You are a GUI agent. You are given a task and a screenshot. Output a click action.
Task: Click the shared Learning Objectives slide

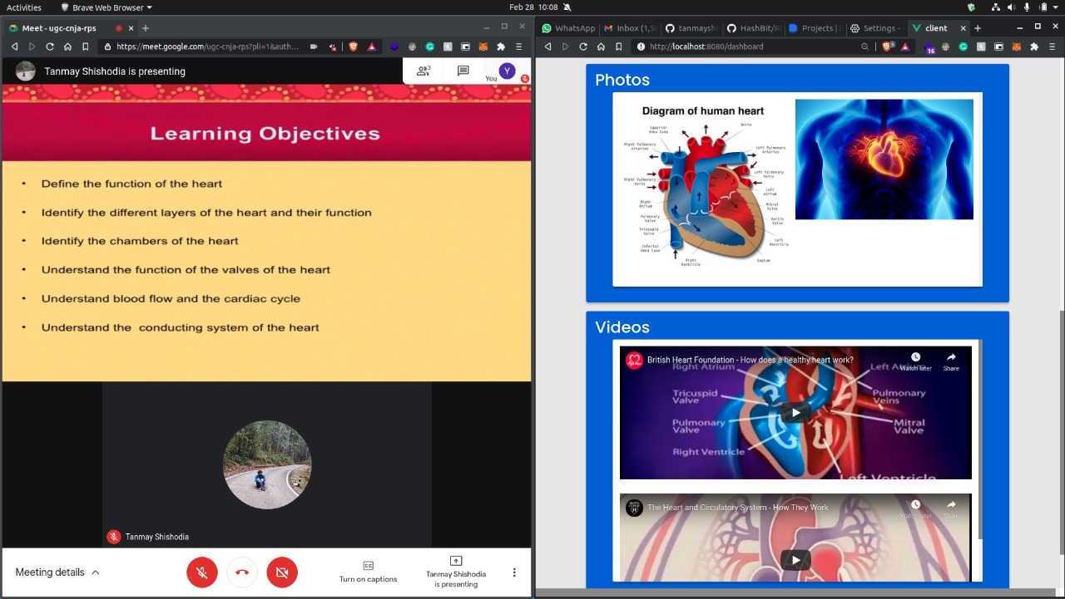pos(266,233)
